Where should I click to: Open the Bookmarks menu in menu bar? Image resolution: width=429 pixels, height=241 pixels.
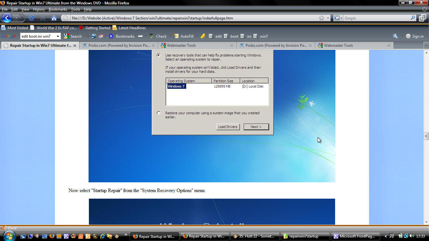[x=58, y=9]
